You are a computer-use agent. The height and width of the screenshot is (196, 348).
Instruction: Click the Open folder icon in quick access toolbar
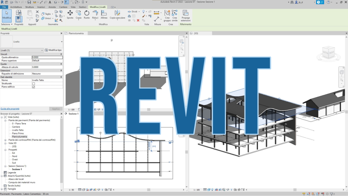click(x=11, y=2)
